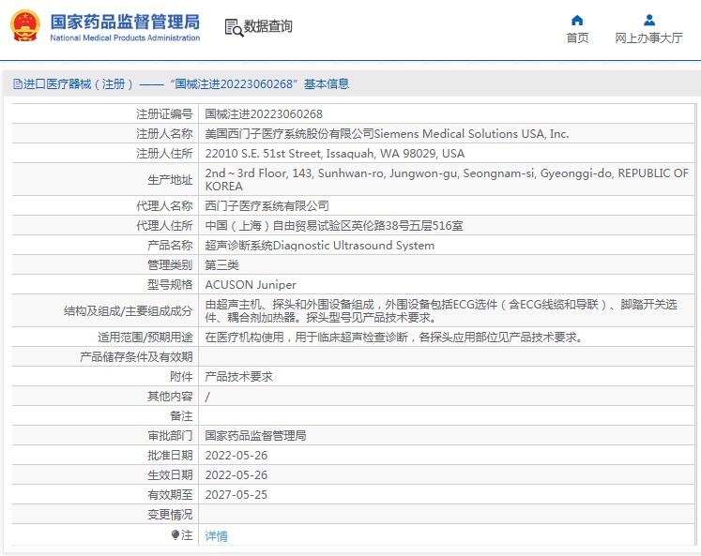Viewport: 701px width, 556px height.
Task: Click the structure description starting 由超声主机
Action: tap(441, 311)
